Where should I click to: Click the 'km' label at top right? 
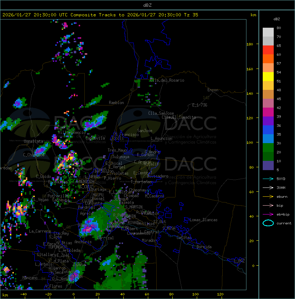click(253, 15)
